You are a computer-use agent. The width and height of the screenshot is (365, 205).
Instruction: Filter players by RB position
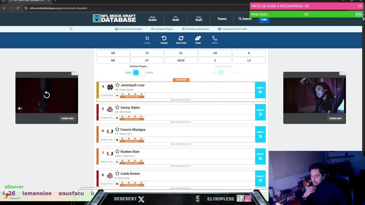point(113,60)
